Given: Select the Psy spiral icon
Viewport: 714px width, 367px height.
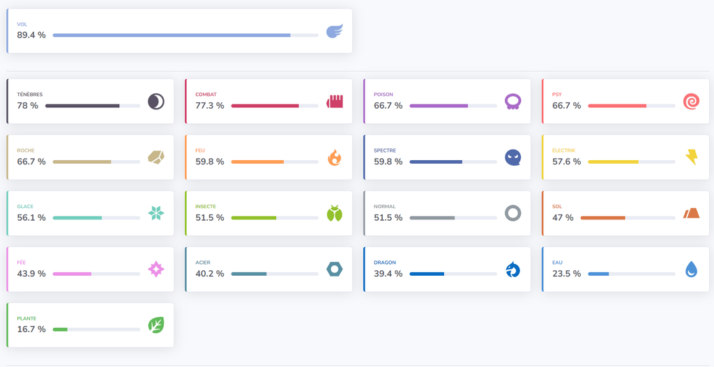Looking at the screenshot, I should click(x=691, y=102).
